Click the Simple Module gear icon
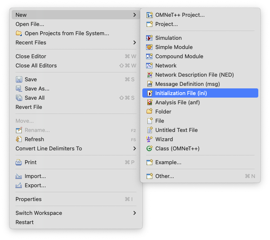Viewport: 270px width, 240px height. [149, 47]
